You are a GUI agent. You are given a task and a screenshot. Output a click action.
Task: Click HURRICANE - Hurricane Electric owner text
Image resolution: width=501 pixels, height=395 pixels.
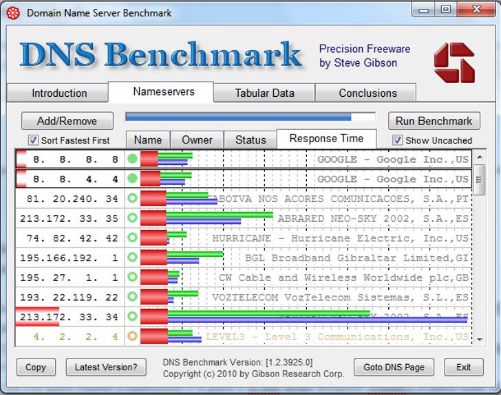coord(340,238)
